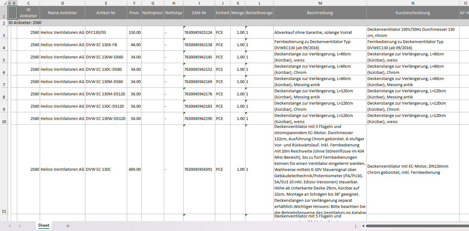Select cell with article DVW EC 130M-DS120

[x=106, y=94]
